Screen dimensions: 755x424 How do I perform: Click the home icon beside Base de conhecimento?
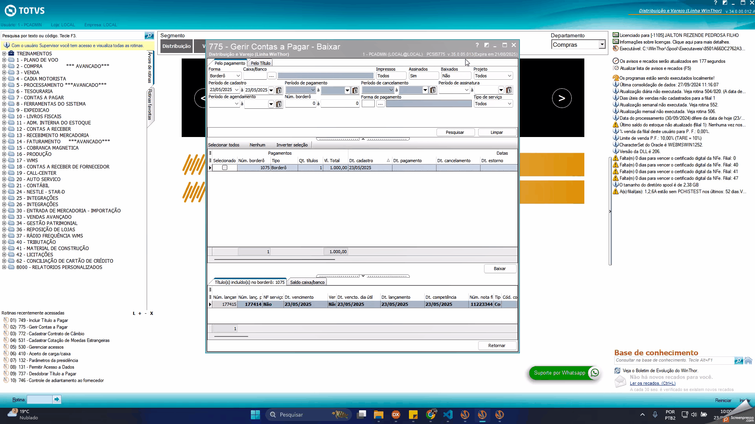(748, 360)
